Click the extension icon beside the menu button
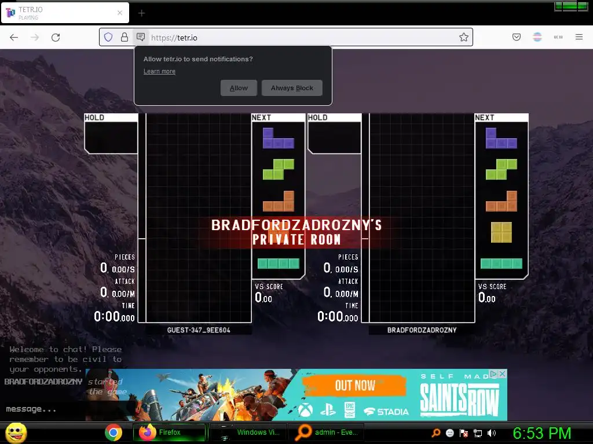 point(558,37)
